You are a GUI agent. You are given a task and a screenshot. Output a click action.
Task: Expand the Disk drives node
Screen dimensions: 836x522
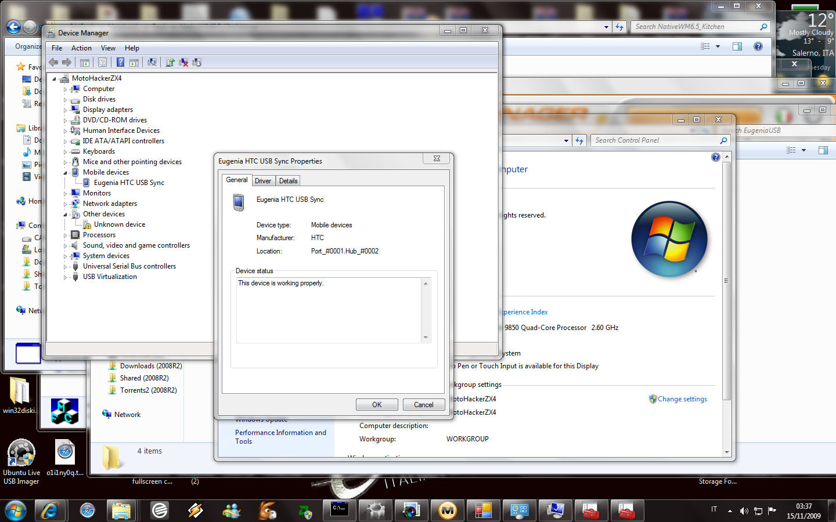click(65, 100)
